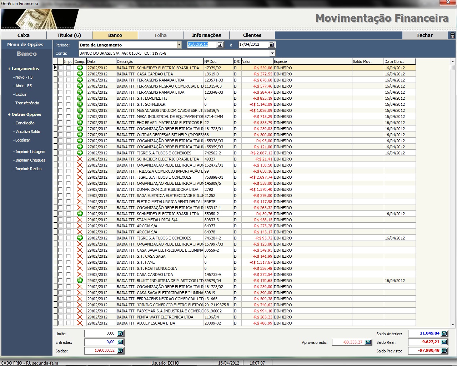457x366 pixels.
Task: Select the -R$ 2.697,74 value cell
Action: [257, 177]
